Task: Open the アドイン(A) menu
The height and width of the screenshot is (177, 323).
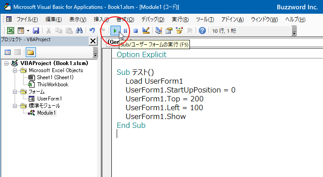Action: tap(232, 19)
